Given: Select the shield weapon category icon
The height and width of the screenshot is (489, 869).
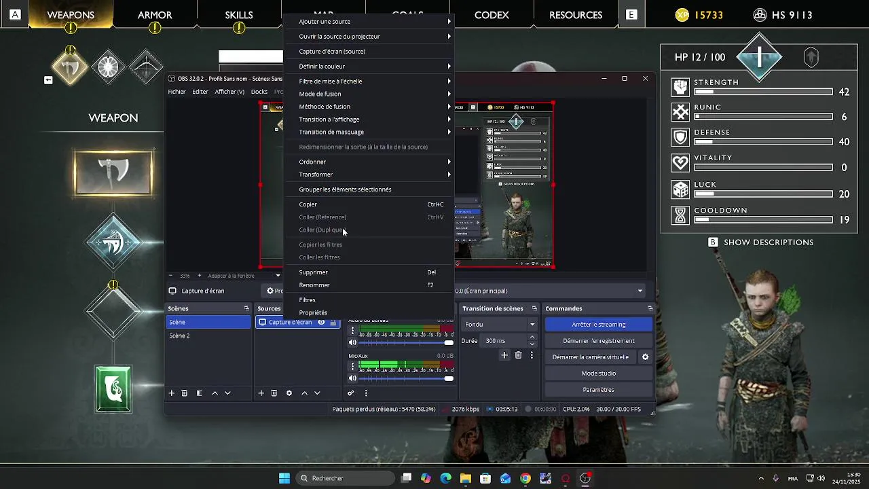Looking at the screenshot, I should 109,67.
